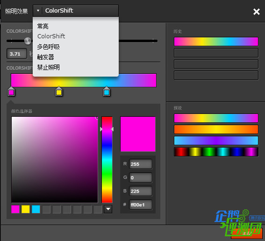Screen dimensions: 265x241
Task: Click the vertical hue slider strip
Action: coord(107,160)
